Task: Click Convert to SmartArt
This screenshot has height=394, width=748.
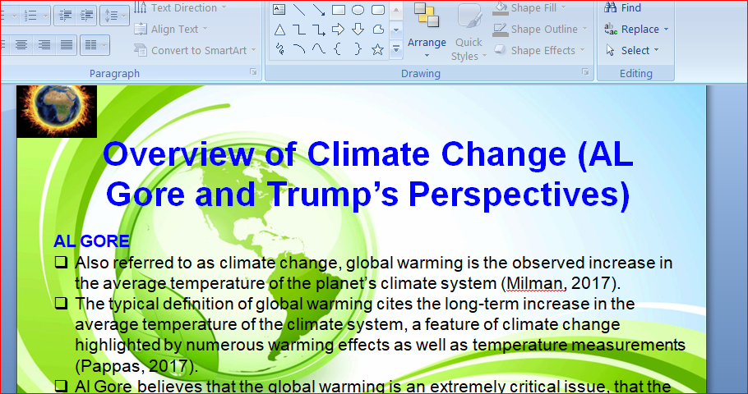Action: pyautogui.click(x=196, y=50)
